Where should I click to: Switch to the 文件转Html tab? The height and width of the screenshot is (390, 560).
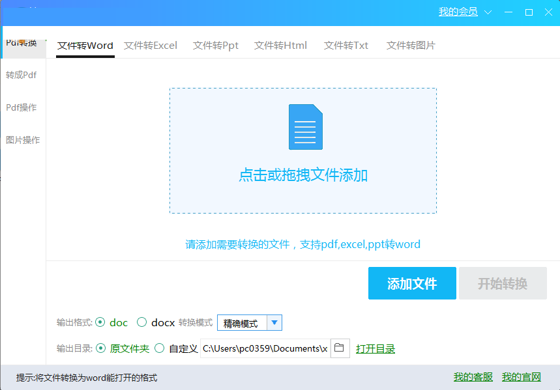(280, 45)
